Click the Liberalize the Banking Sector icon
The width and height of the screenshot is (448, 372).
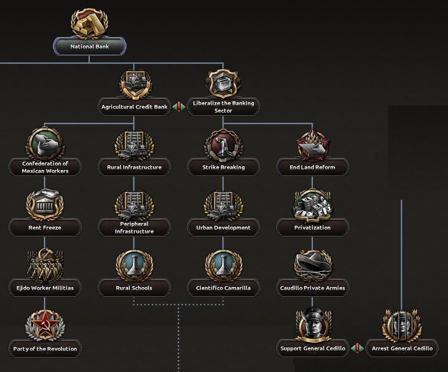click(x=223, y=84)
